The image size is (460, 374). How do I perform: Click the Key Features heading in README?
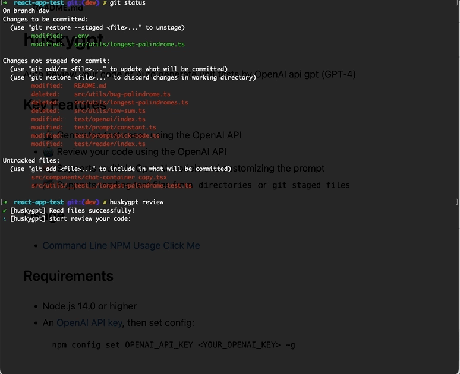click(x=65, y=104)
